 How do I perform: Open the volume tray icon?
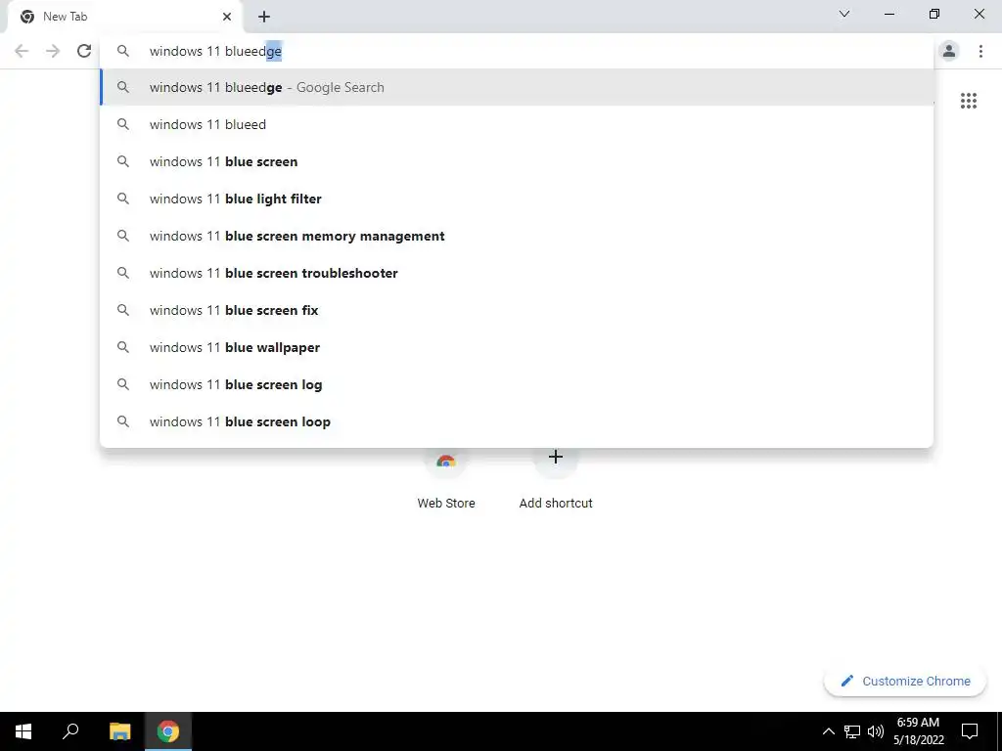pos(876,731)
